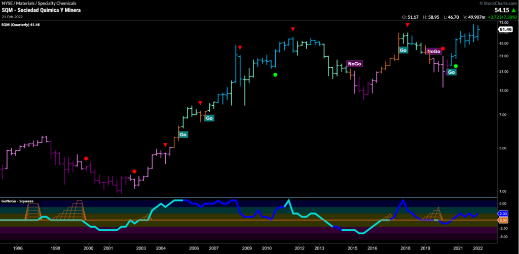Click the last price 54.15
Image resolution: width=519 pixels, height=254 pixels.
(502, 10)
